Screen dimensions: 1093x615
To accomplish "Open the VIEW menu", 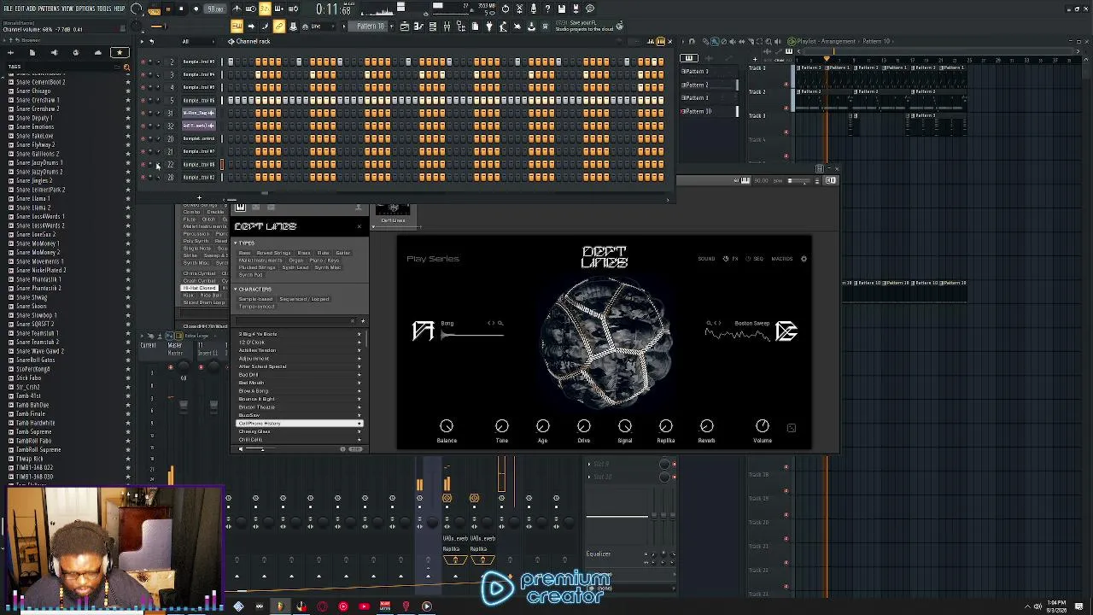I will click(67, 9).
